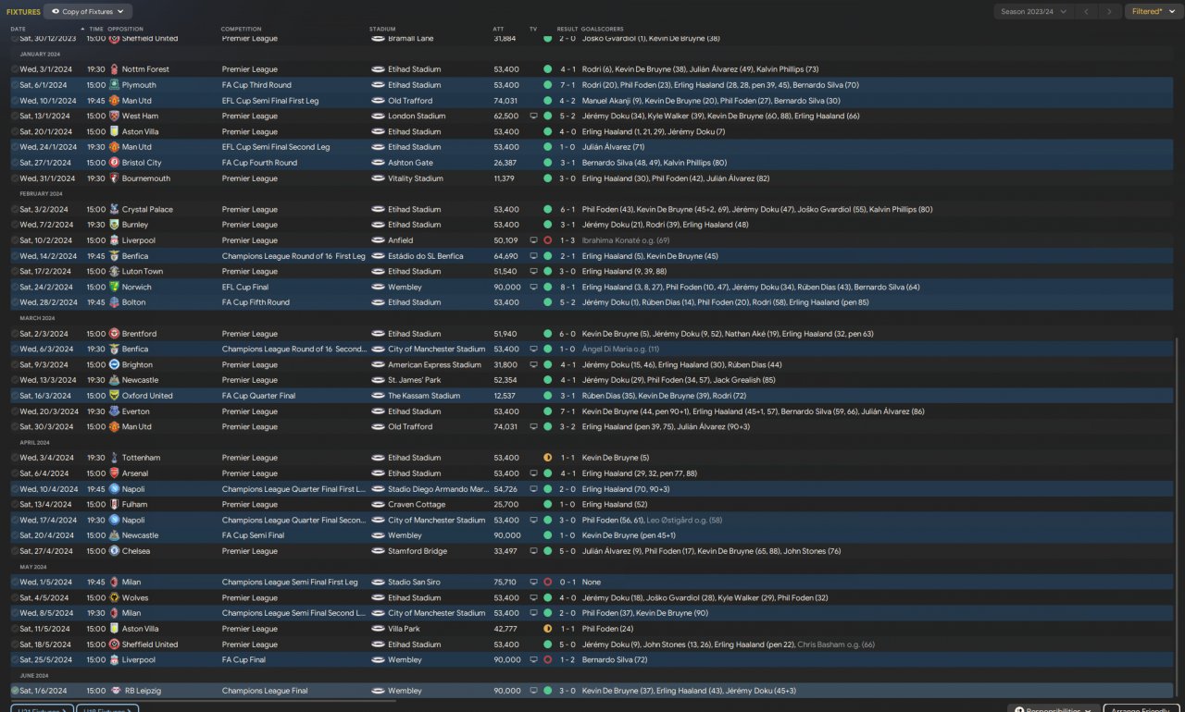This screenshot has width=1185, height=712.
Task: Sort by the Stadium column header
Action: pyautogui.click(x=381, y=29)
